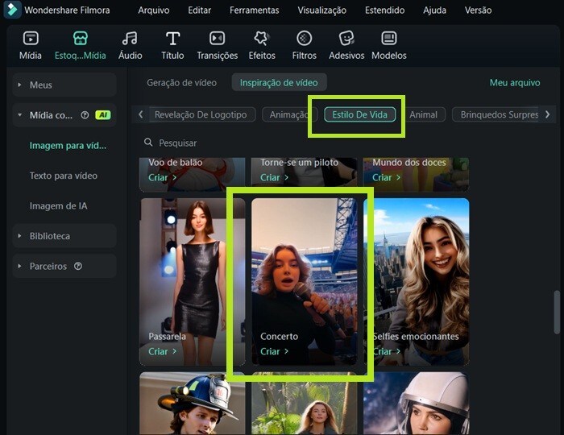
Task: Select the Animal category tab
Action: [423, 114]
